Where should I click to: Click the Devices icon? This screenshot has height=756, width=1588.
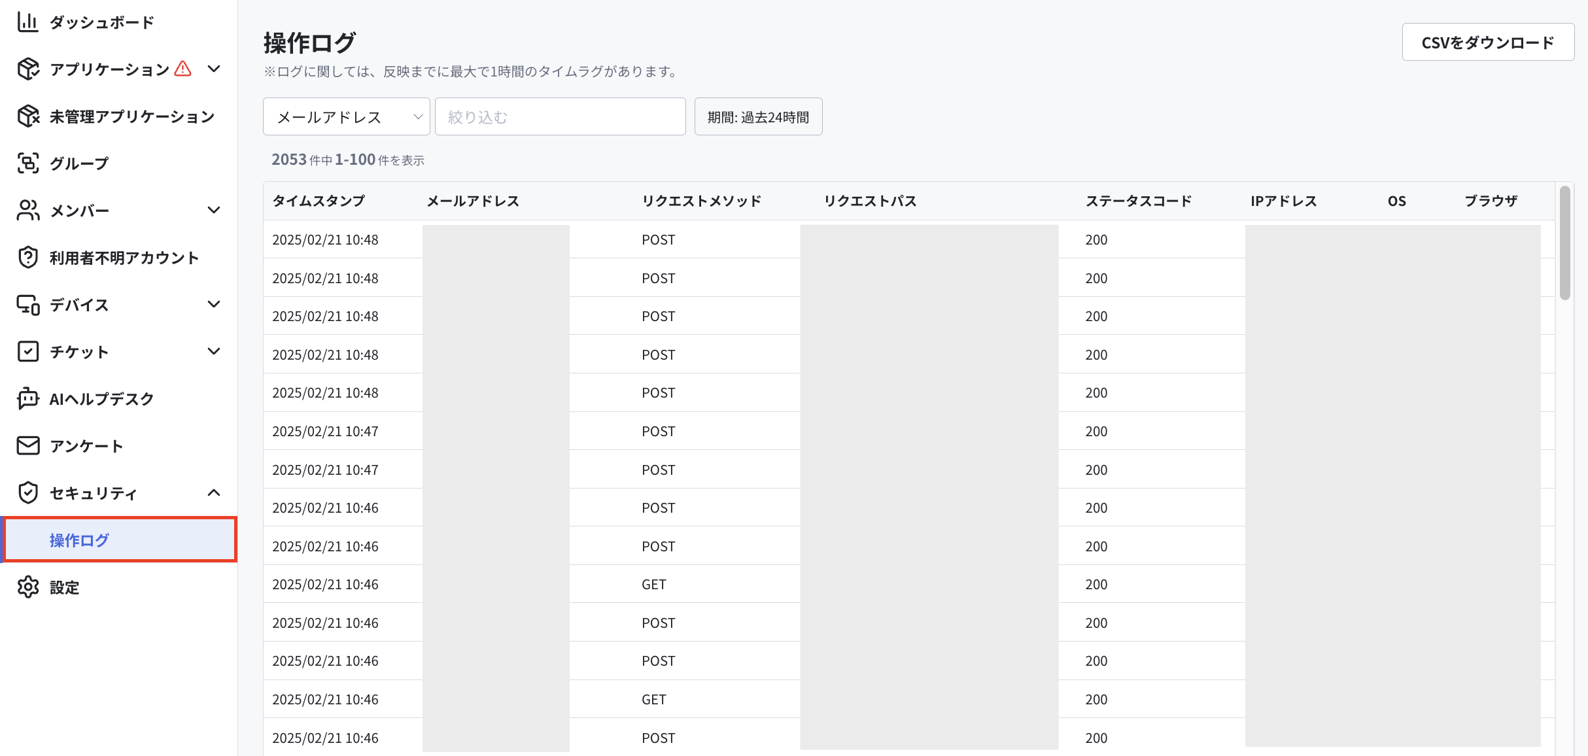[27, 304]
